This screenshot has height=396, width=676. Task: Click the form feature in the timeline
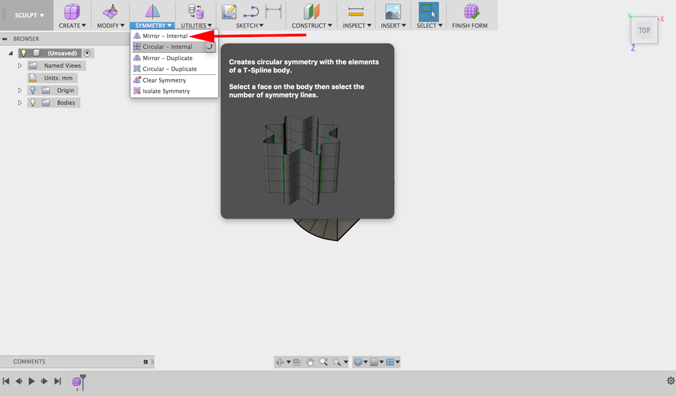click(77, 382)
